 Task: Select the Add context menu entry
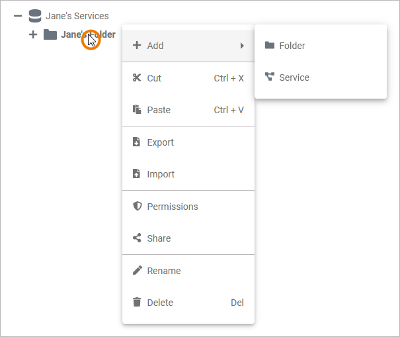click(x=156, y=46)
